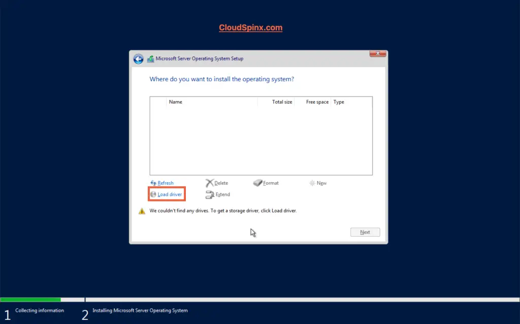Click the blue back navigation arrow

pos(138,58)
